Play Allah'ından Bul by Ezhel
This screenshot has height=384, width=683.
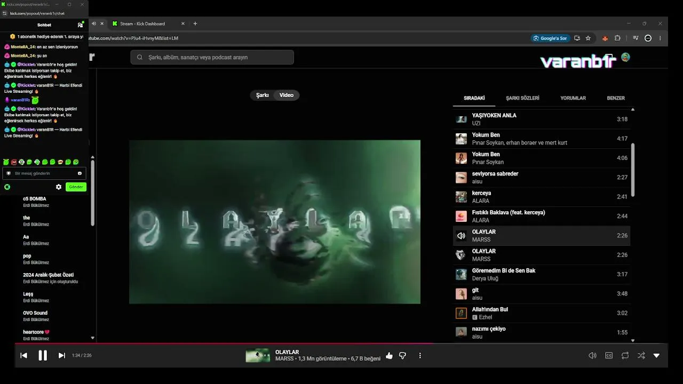(x=542, y=313)
